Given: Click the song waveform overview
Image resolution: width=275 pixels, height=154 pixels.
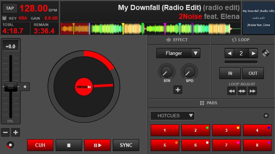Looking at the screenshot, I should (151, 29).
